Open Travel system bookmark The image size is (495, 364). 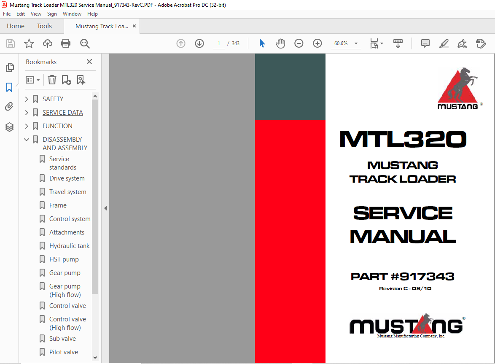point(68,192)
